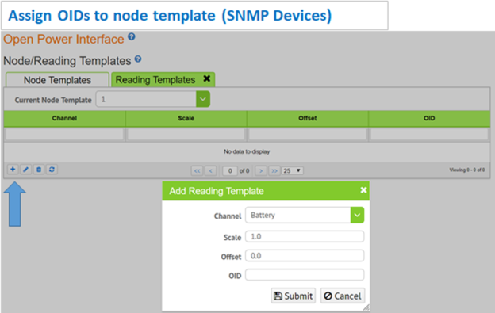Sort by the Scale column header

tap(186, 118)
